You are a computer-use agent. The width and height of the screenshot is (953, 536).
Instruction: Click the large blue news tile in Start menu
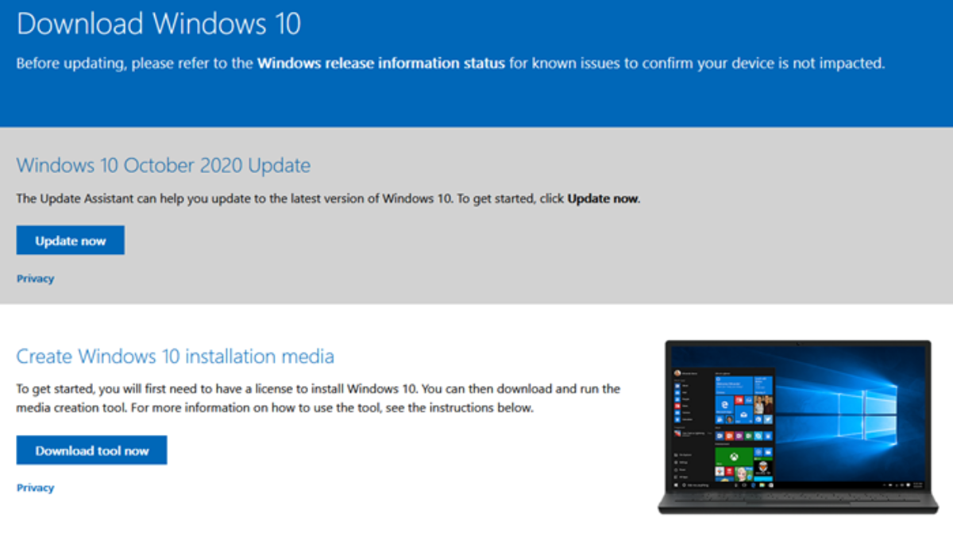pyautogui.click(x=735, y=385)
